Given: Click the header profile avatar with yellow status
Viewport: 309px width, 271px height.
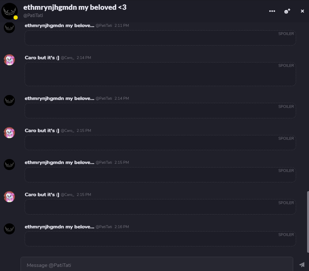Looking at the screenshot, I should point(10,11).
